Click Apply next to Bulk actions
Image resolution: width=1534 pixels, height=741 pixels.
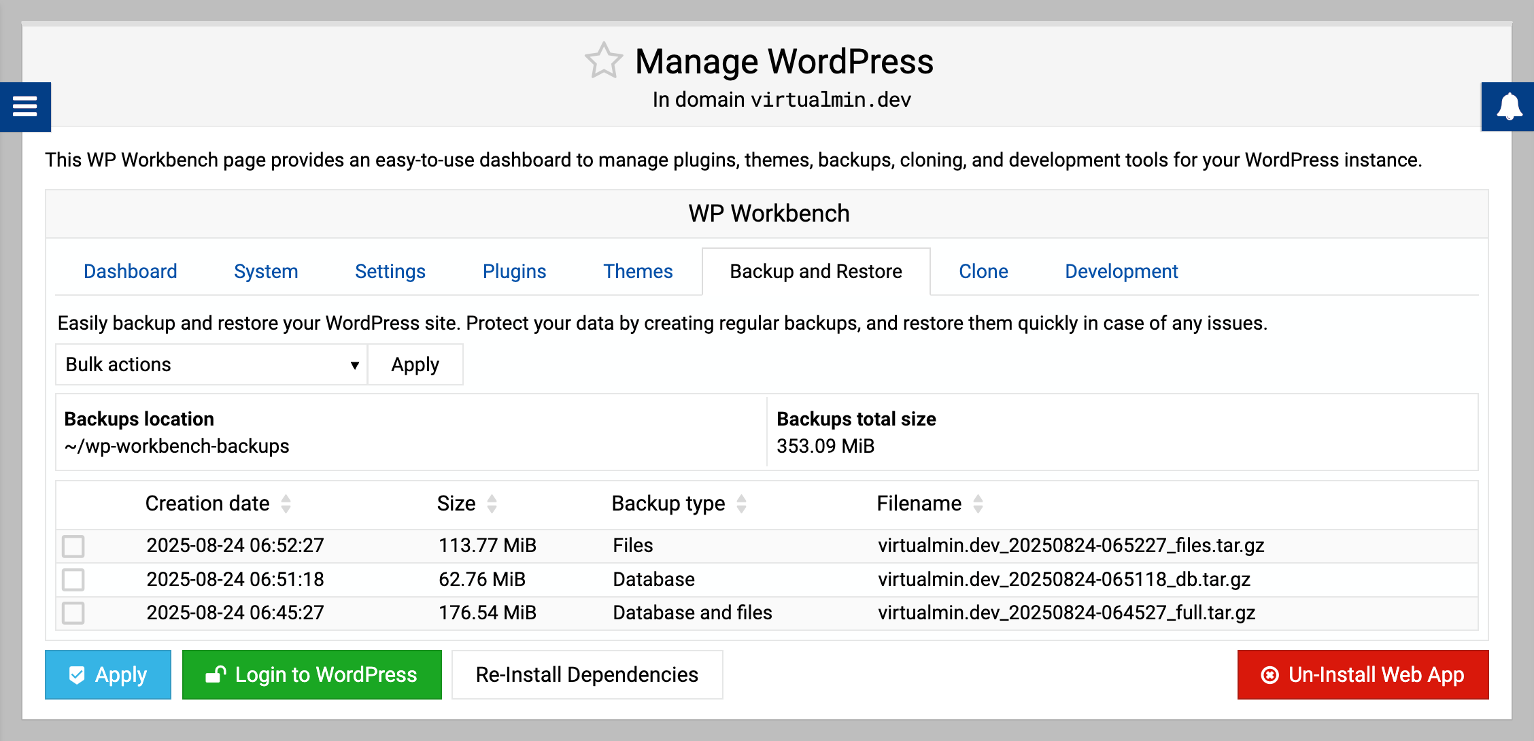[415, 365]
